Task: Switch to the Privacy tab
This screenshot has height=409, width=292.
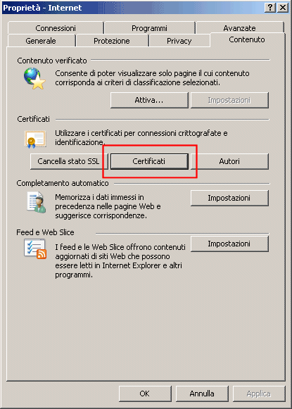Action: pyautogui.click(x=179, y=41)
